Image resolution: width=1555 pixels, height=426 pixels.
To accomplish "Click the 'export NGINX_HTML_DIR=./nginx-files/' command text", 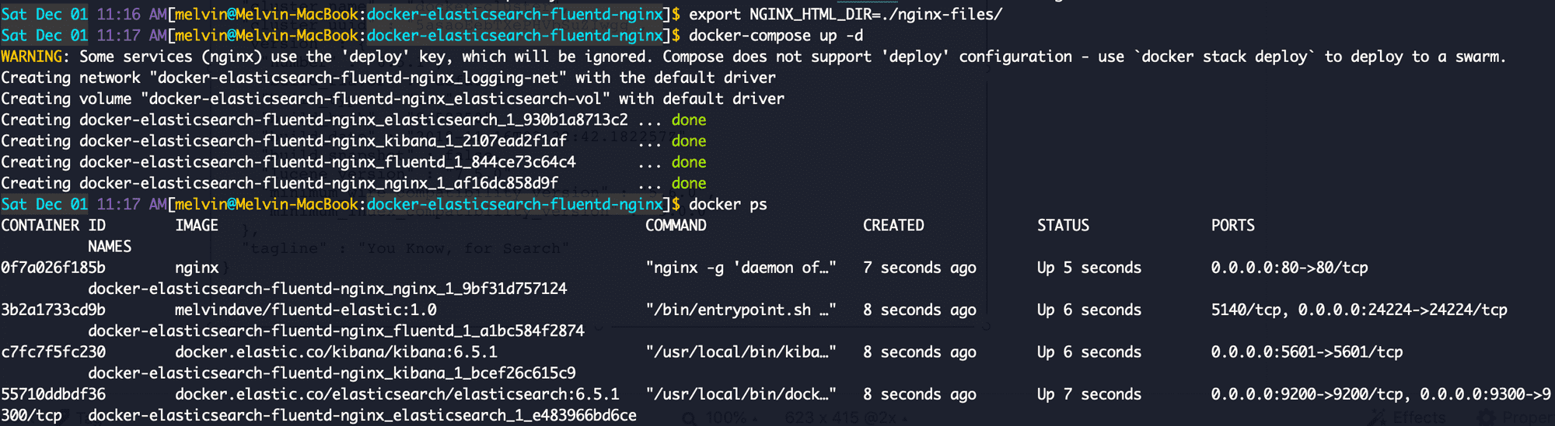I will pyautogui.click(x=846, y=14).
